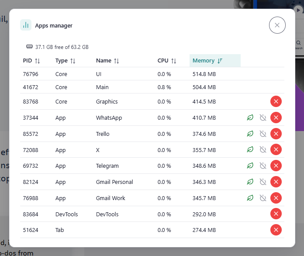
Task: Click the 0.8 % CPU value
Action: (164, 87)
